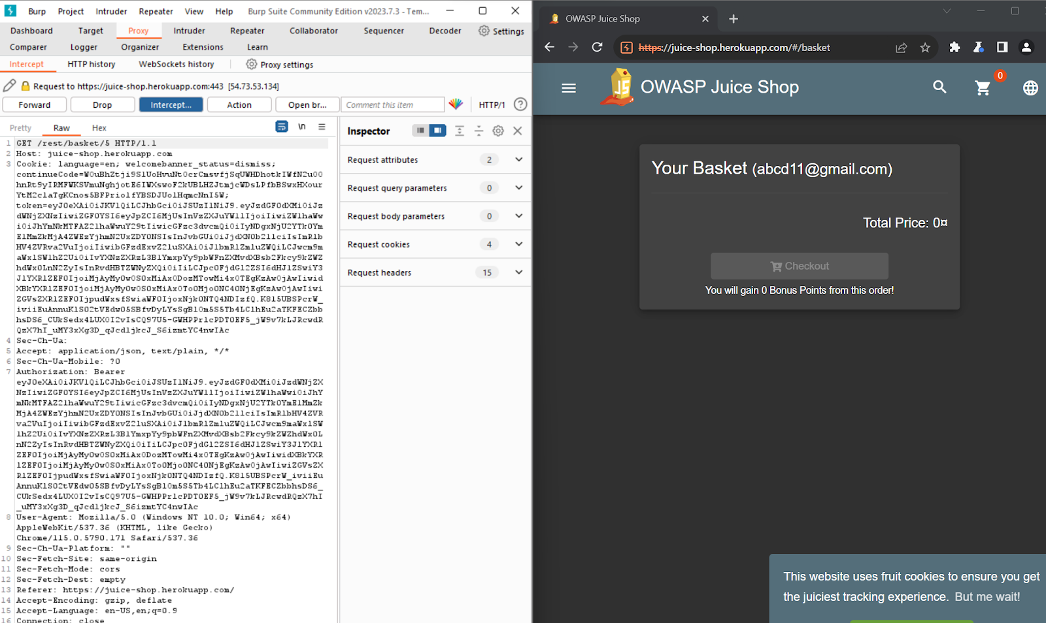Toggle Chrome side panel icon
The image size is (1046, 623).
pos(1002,47)
